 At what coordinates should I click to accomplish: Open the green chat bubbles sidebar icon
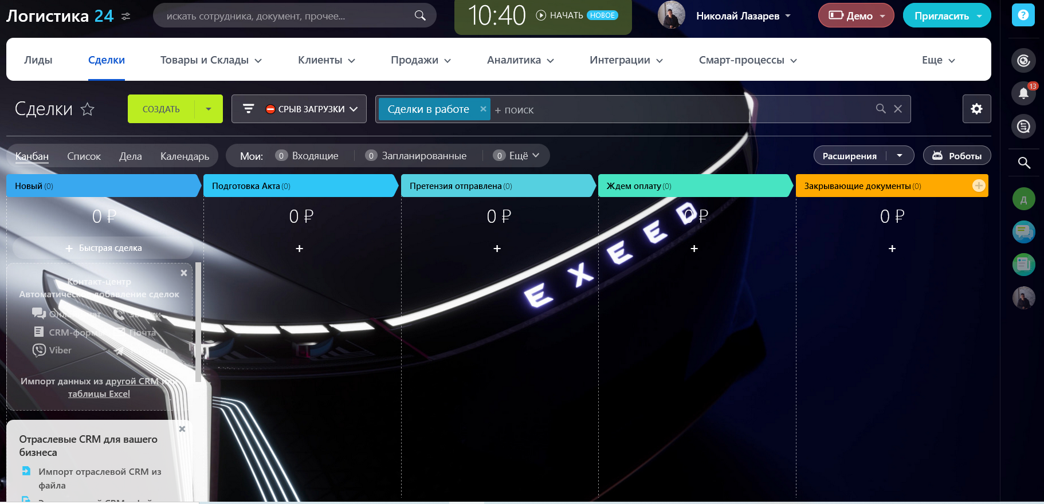(x=1023, y=232)
